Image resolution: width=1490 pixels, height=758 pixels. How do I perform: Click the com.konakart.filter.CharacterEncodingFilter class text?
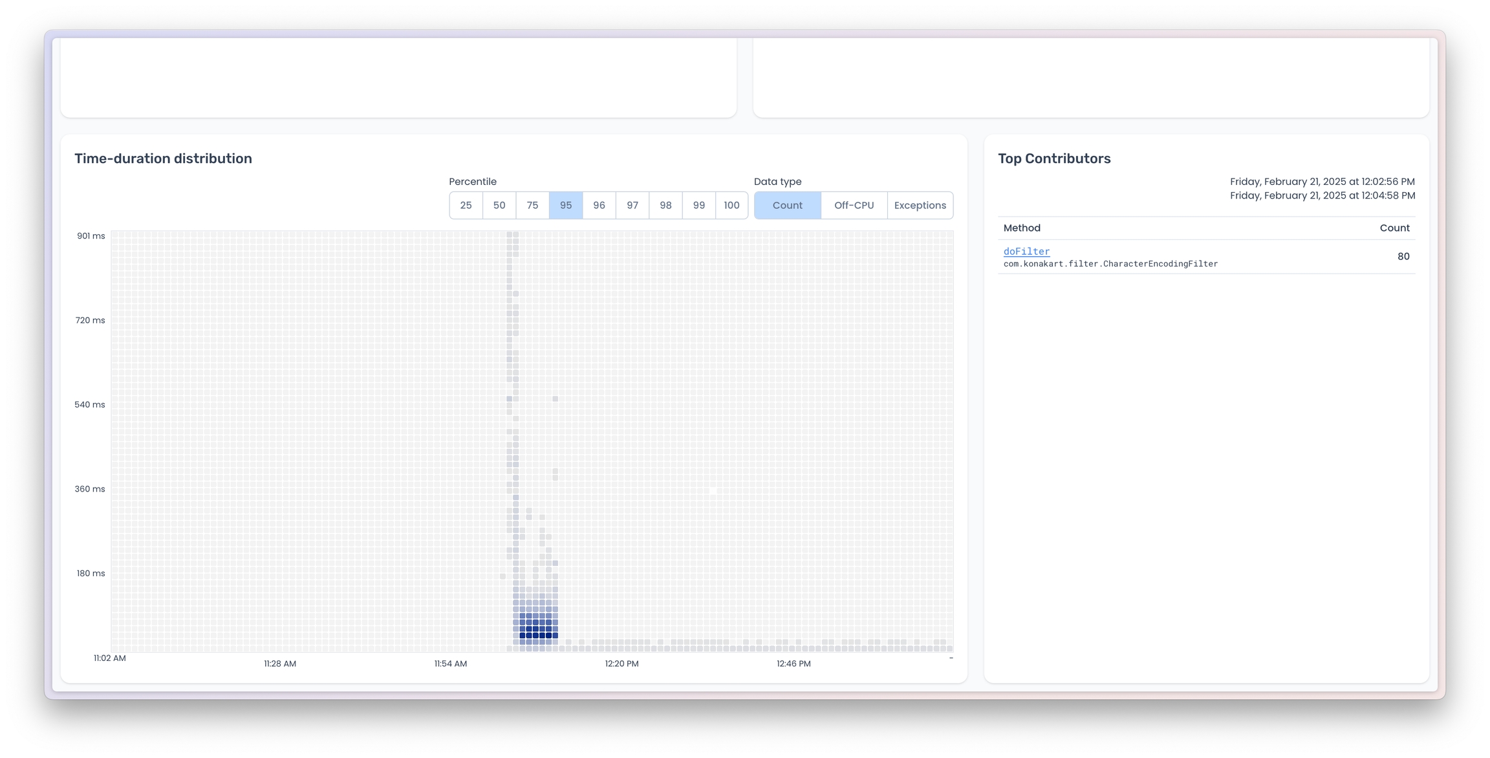(x=1110, y=264)
